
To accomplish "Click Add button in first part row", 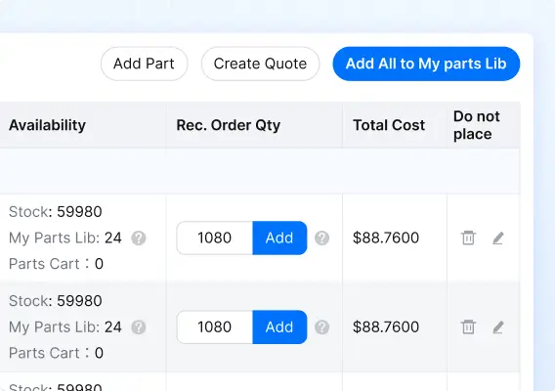I will [279, 238].
